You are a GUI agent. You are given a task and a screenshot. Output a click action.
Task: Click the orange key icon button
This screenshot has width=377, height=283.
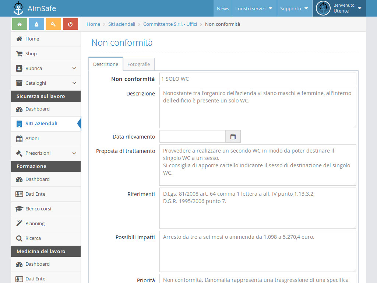coord(53,24)
